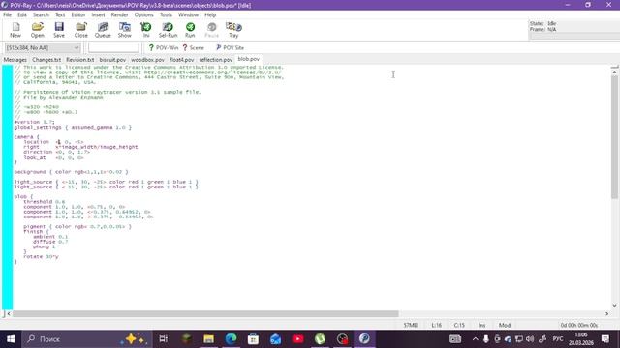The width and height of the screenshot is (620, 348).
Task: Click the 'threshold 0.6' line
Action: pyautogui.click(x=45, y=202)
